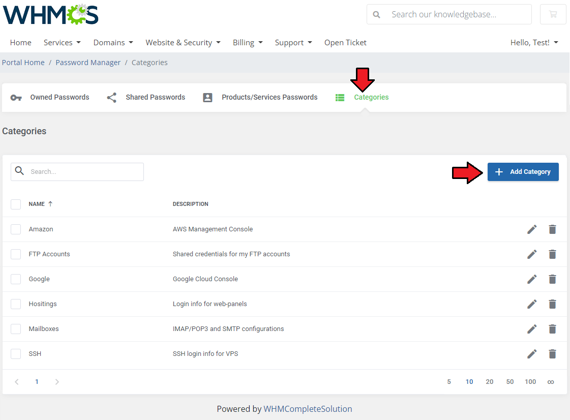Delete the Mailboxes category
The width and height of the screenshot is (570, 420).
tap(552, 329)
